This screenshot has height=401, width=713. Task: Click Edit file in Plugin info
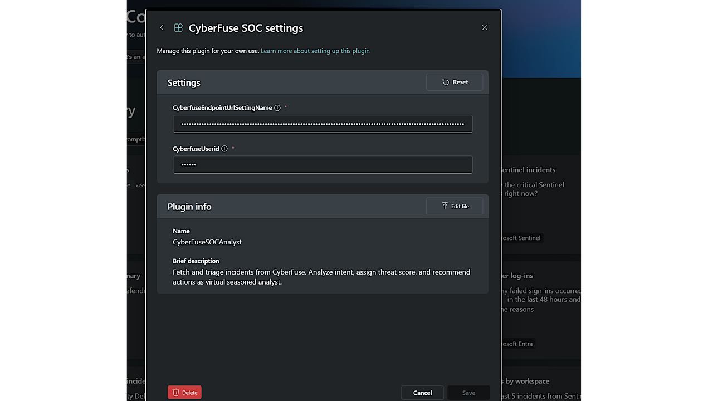click(x=455, y=206)
